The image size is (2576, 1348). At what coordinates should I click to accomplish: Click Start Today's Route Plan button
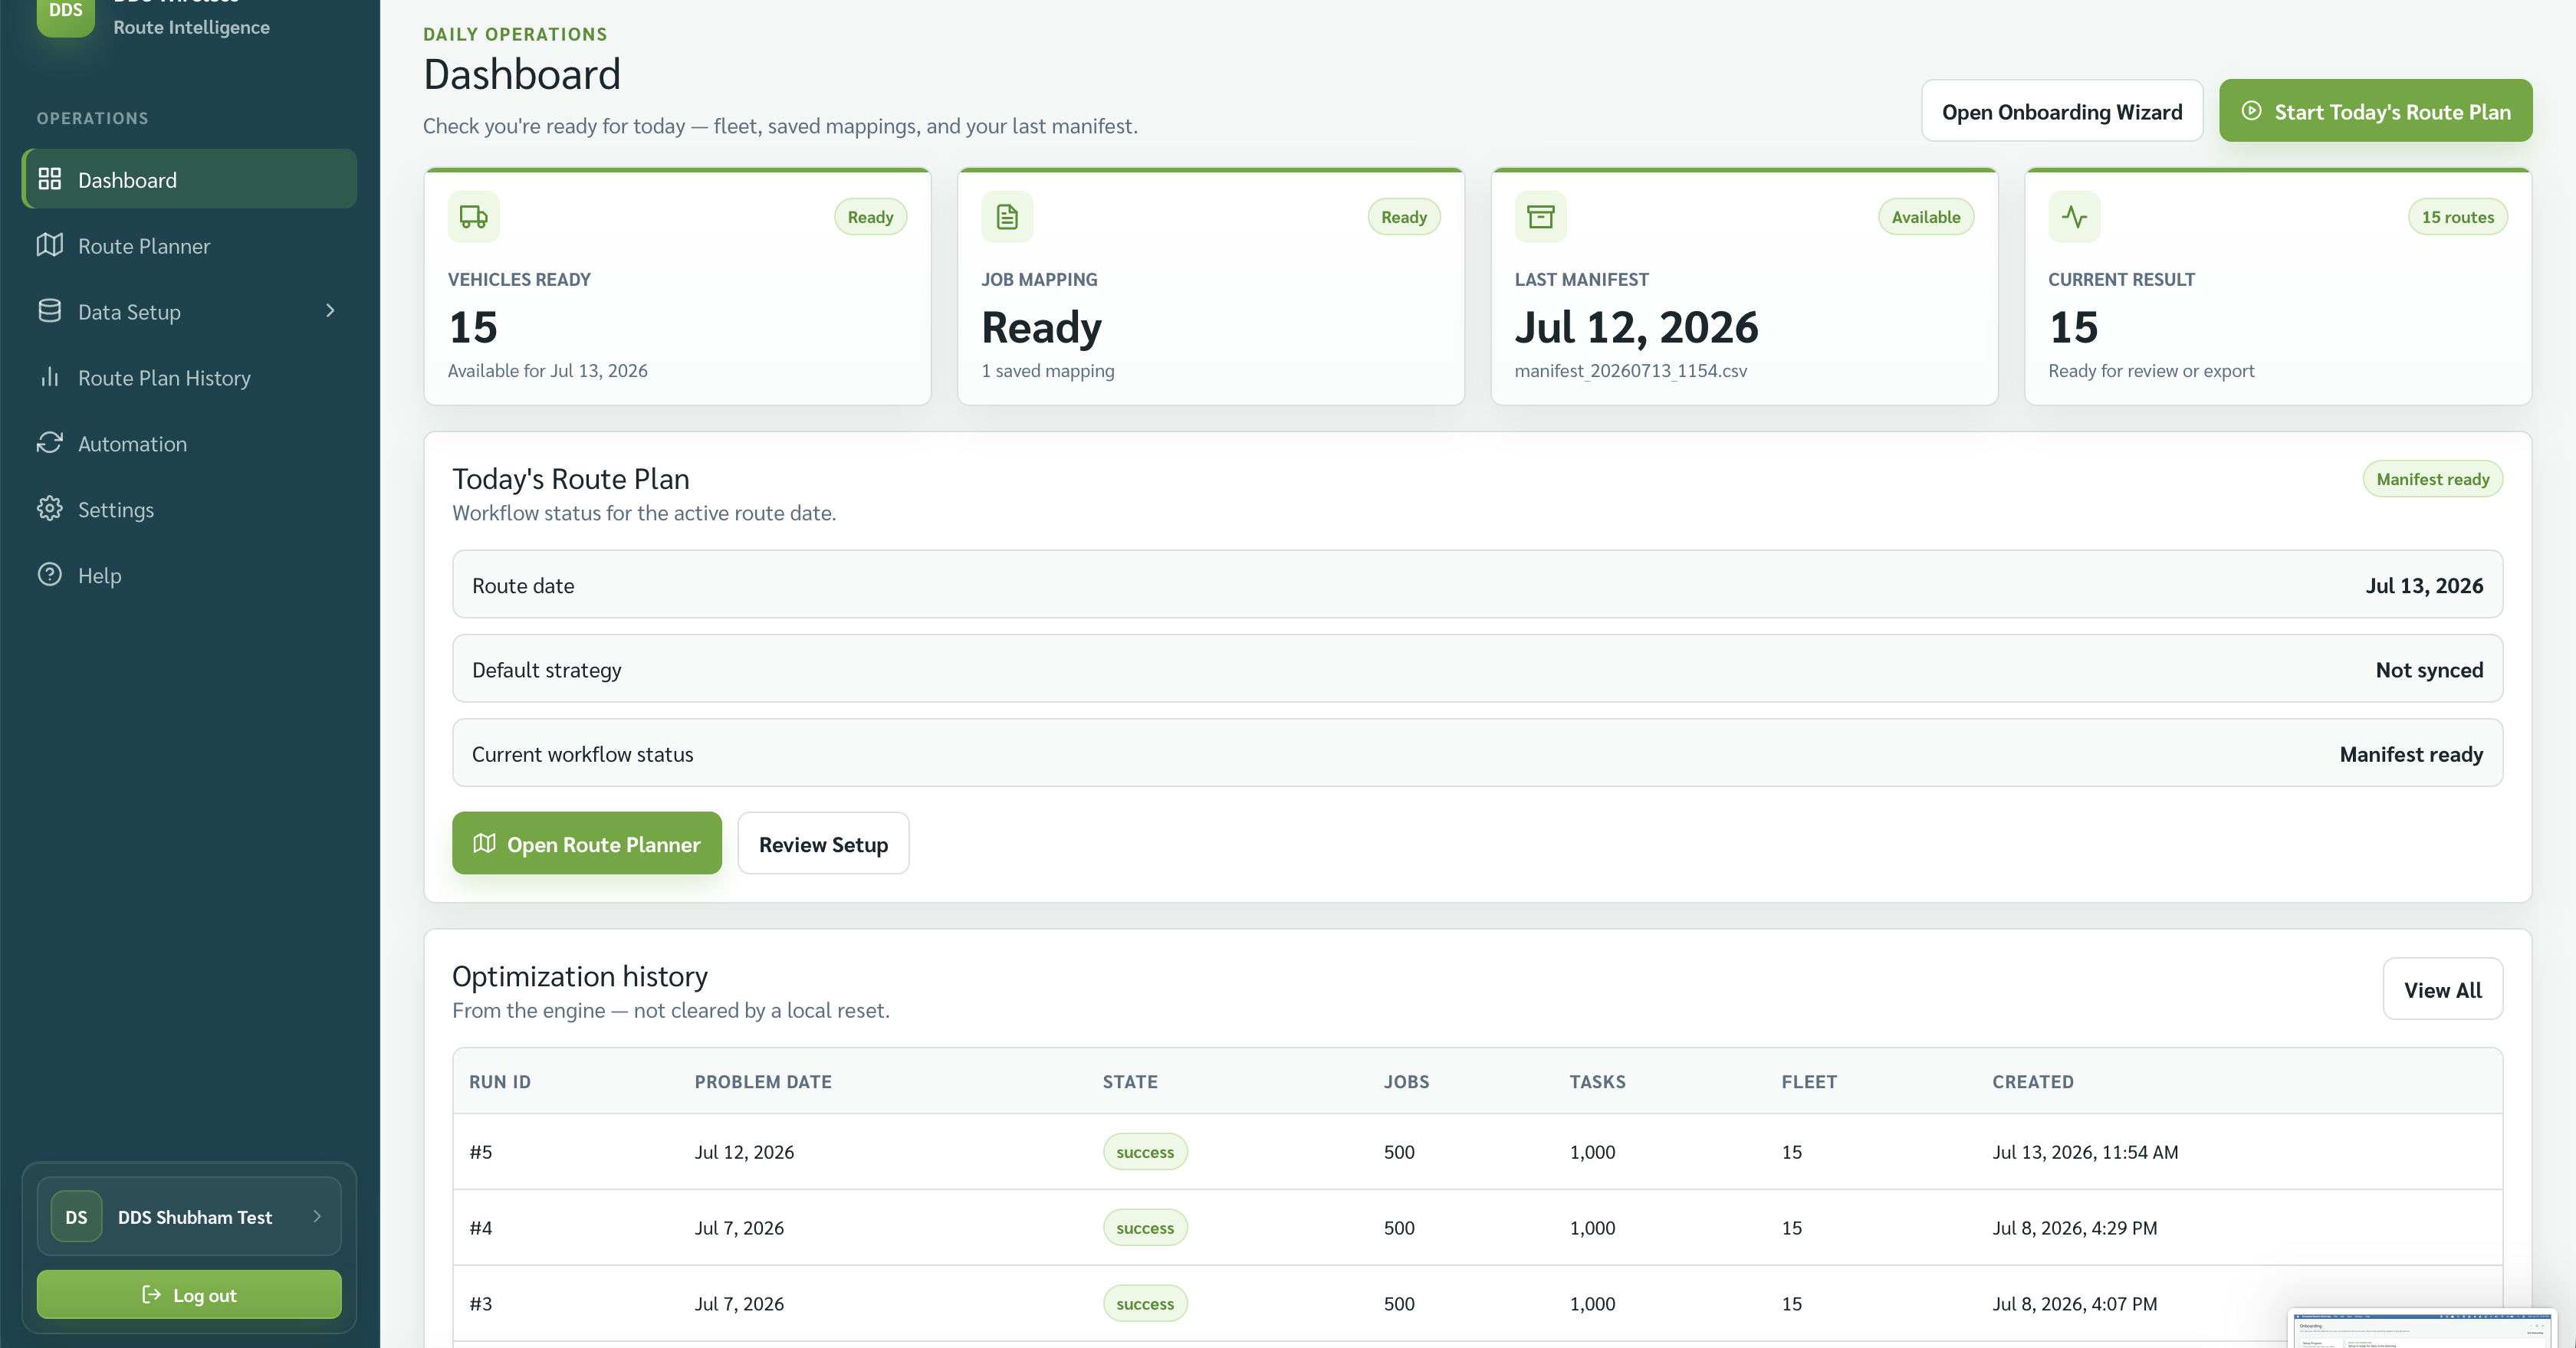[2376, 111]
